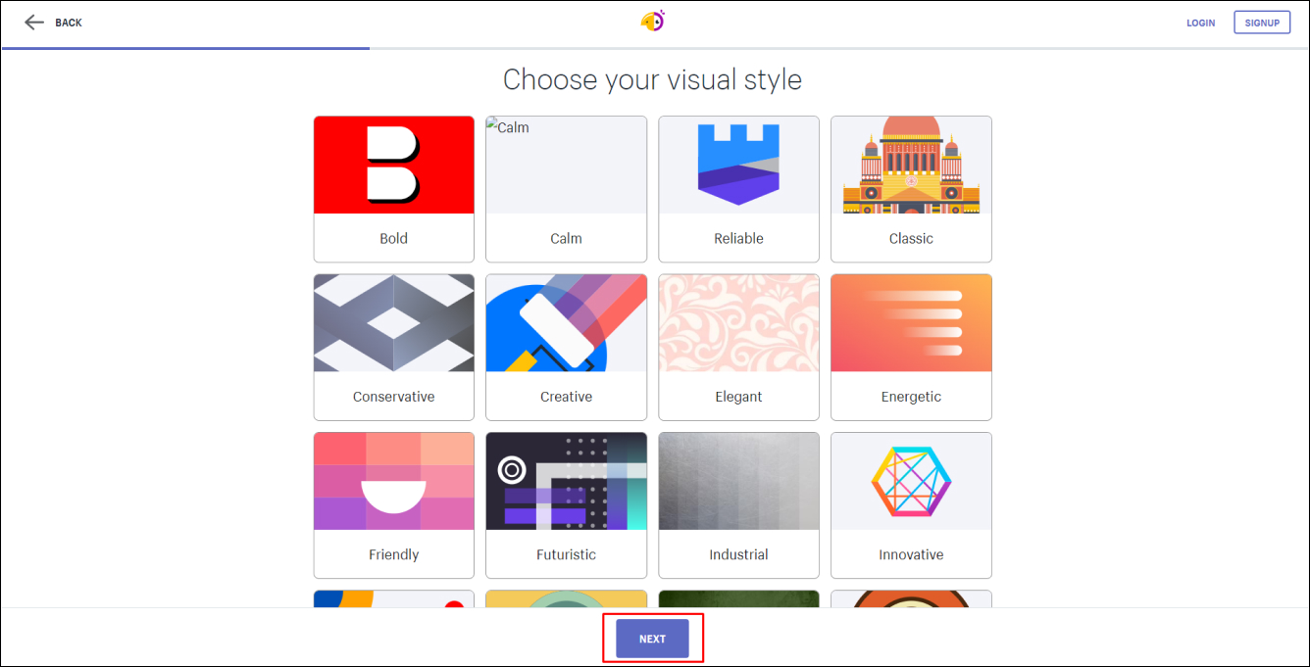Select the Calm visual style card
The width and height of the screenshot is (1310, 667).
(567, 189)
